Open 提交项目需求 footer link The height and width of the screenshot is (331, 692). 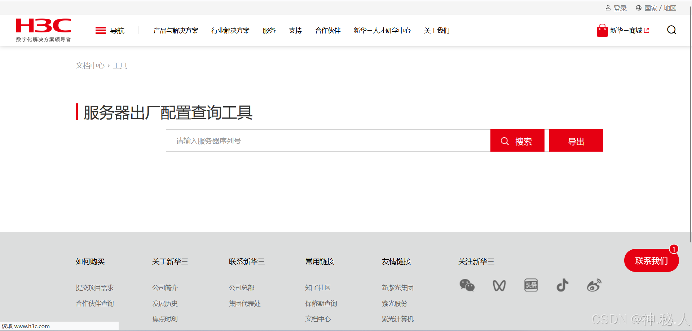click(x=95, y=288)
